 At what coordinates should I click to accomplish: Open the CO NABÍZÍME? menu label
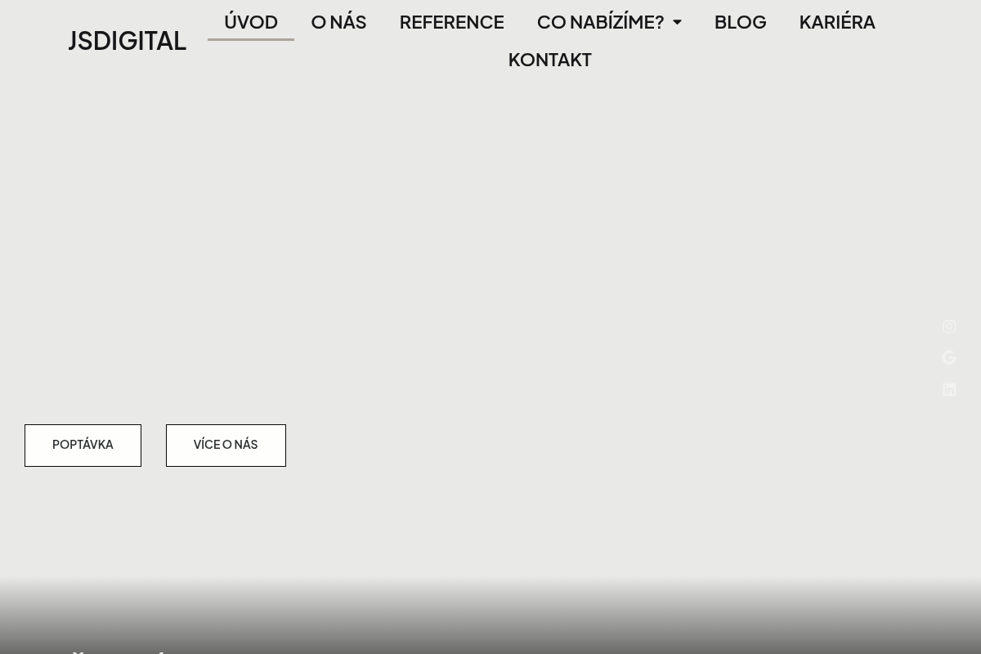click(x=600, y=21)
